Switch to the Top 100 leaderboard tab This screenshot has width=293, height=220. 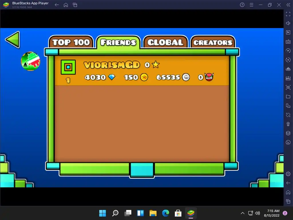pos(71,42)
